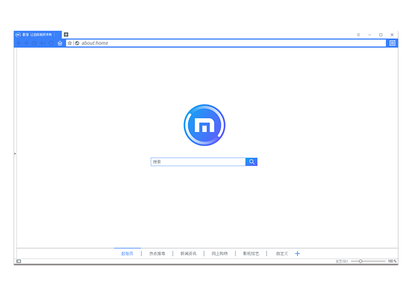412x291 pixels.
Task: Switch to the 影视综艺 tab
Action: click(251, 253)
